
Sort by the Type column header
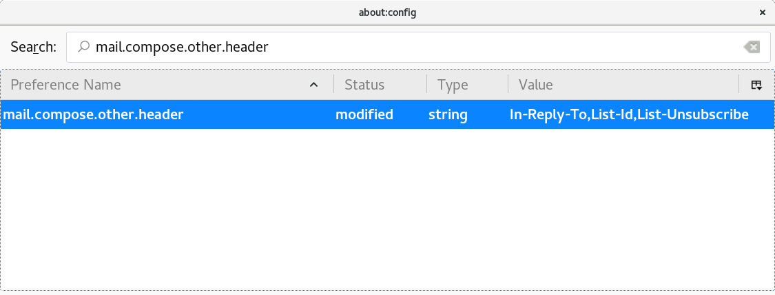467,85
